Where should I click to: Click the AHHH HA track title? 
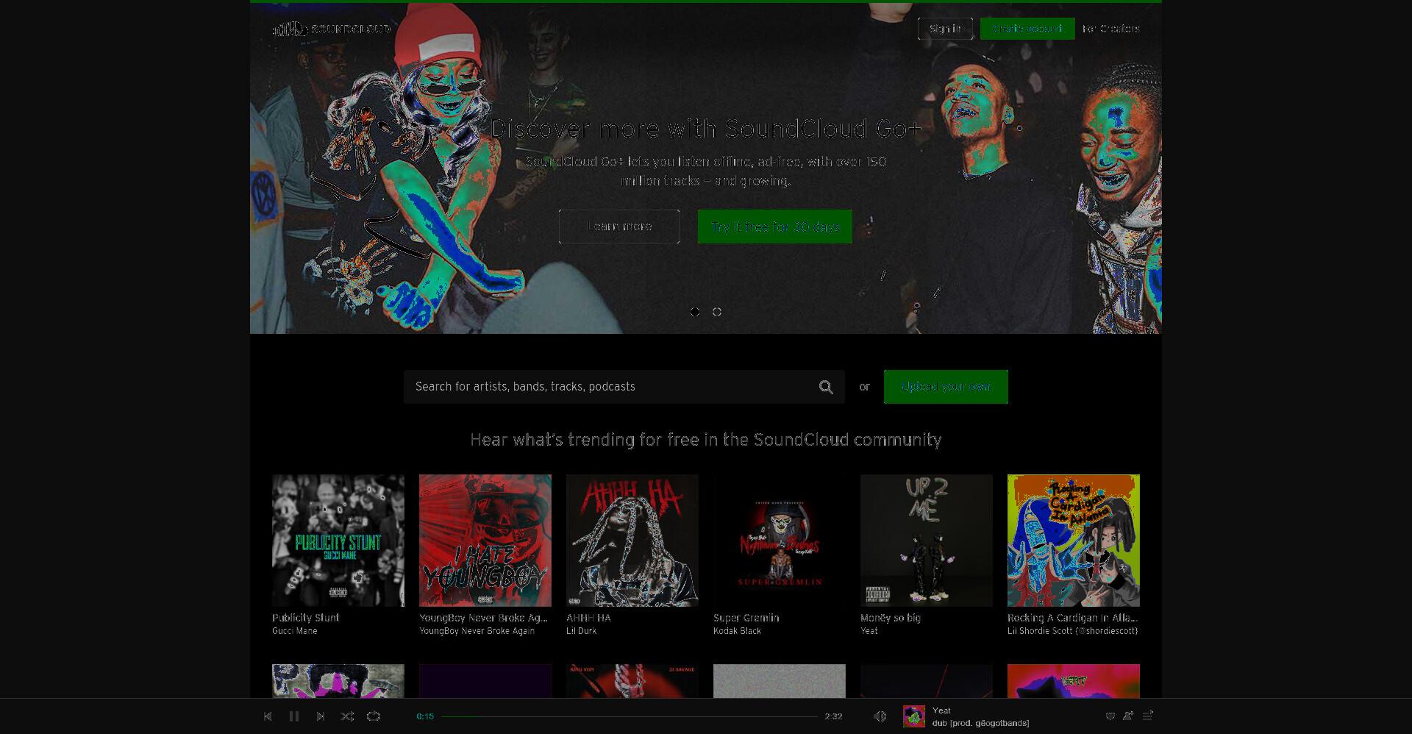588,618
